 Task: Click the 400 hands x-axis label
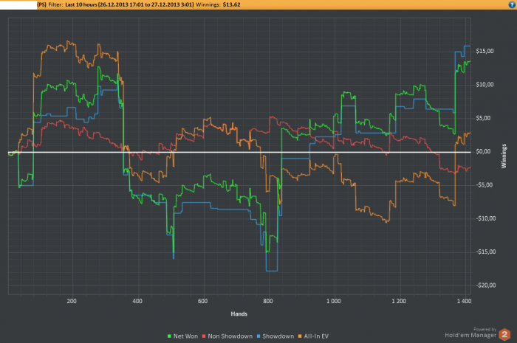pos(137,301)
